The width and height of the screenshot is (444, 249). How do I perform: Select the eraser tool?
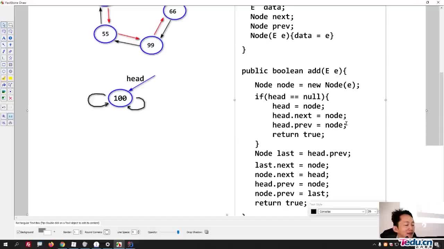coord(10,52)
